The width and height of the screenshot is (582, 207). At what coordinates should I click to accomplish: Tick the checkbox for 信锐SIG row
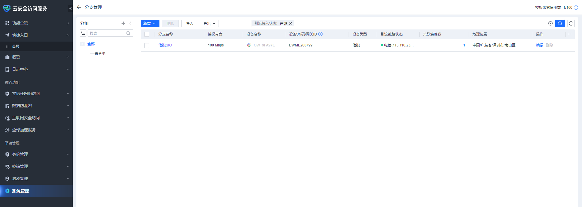point(147,45)
